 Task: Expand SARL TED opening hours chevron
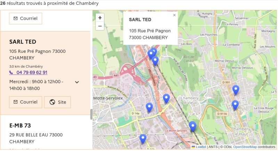(77, 82)
